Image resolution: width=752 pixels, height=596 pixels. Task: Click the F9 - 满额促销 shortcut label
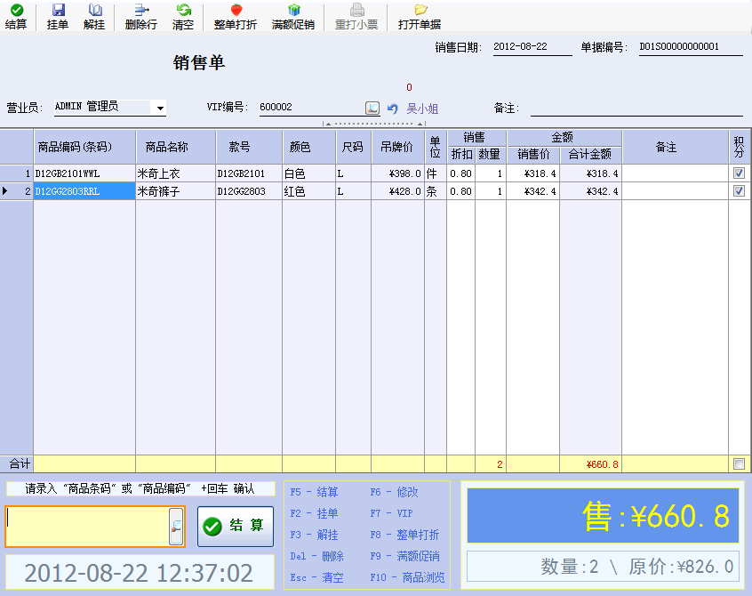(404, 556)
